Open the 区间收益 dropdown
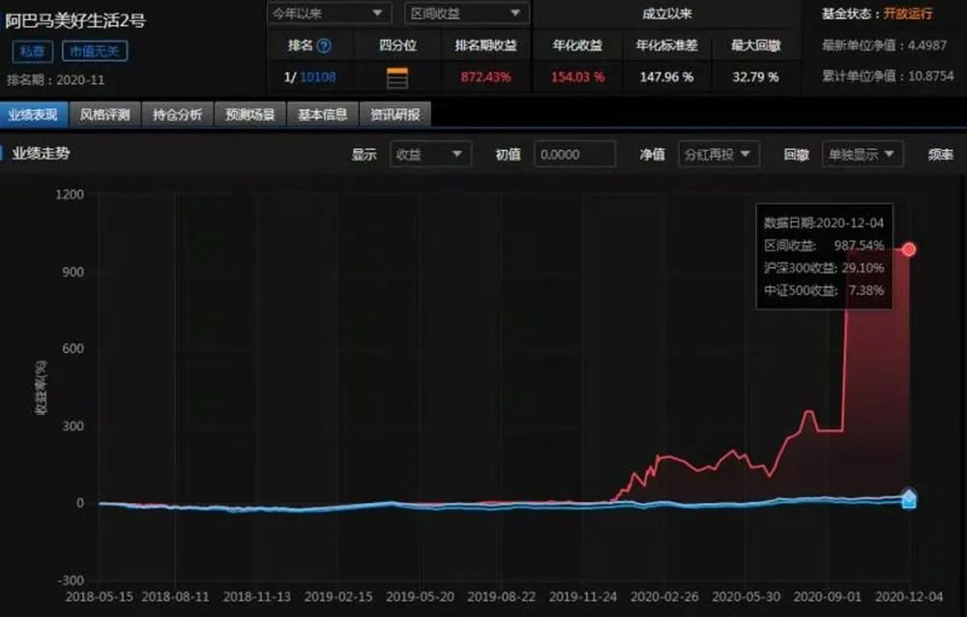This screenshot has height=617, width=967. click(x=466, y=14)
